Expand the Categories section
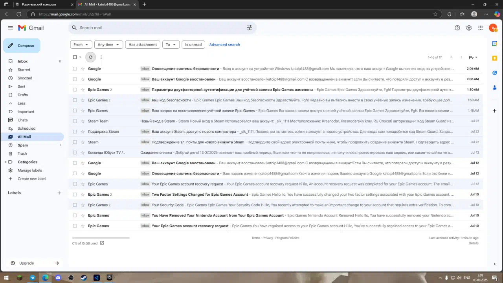Screen dimensions: 503x283 coord(6,162)
